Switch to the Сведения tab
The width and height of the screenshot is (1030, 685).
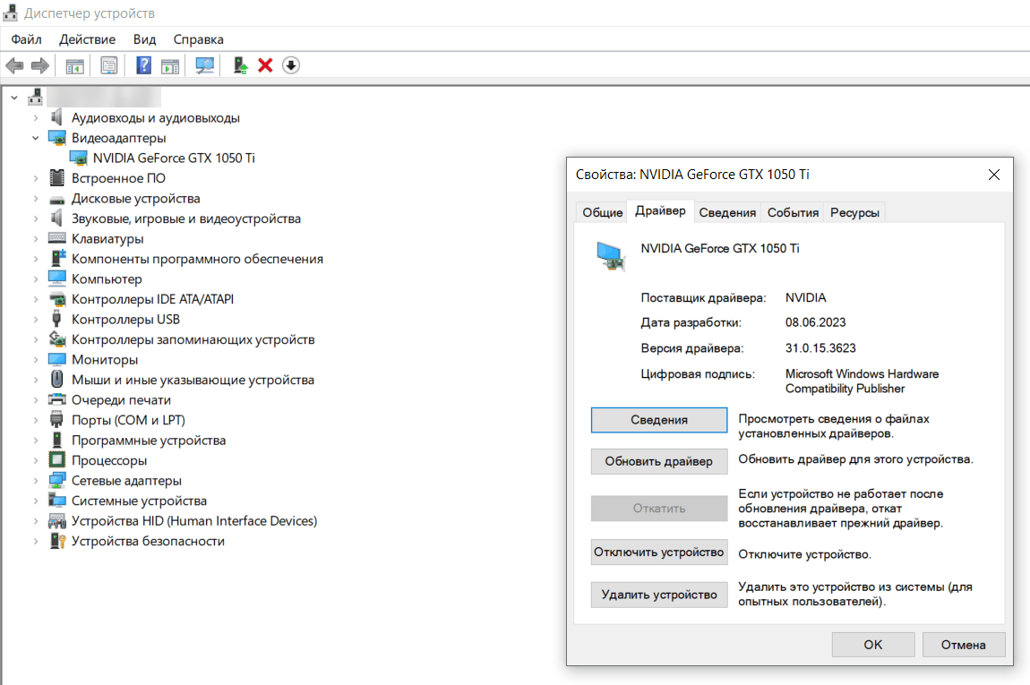(x=727, y=212)
